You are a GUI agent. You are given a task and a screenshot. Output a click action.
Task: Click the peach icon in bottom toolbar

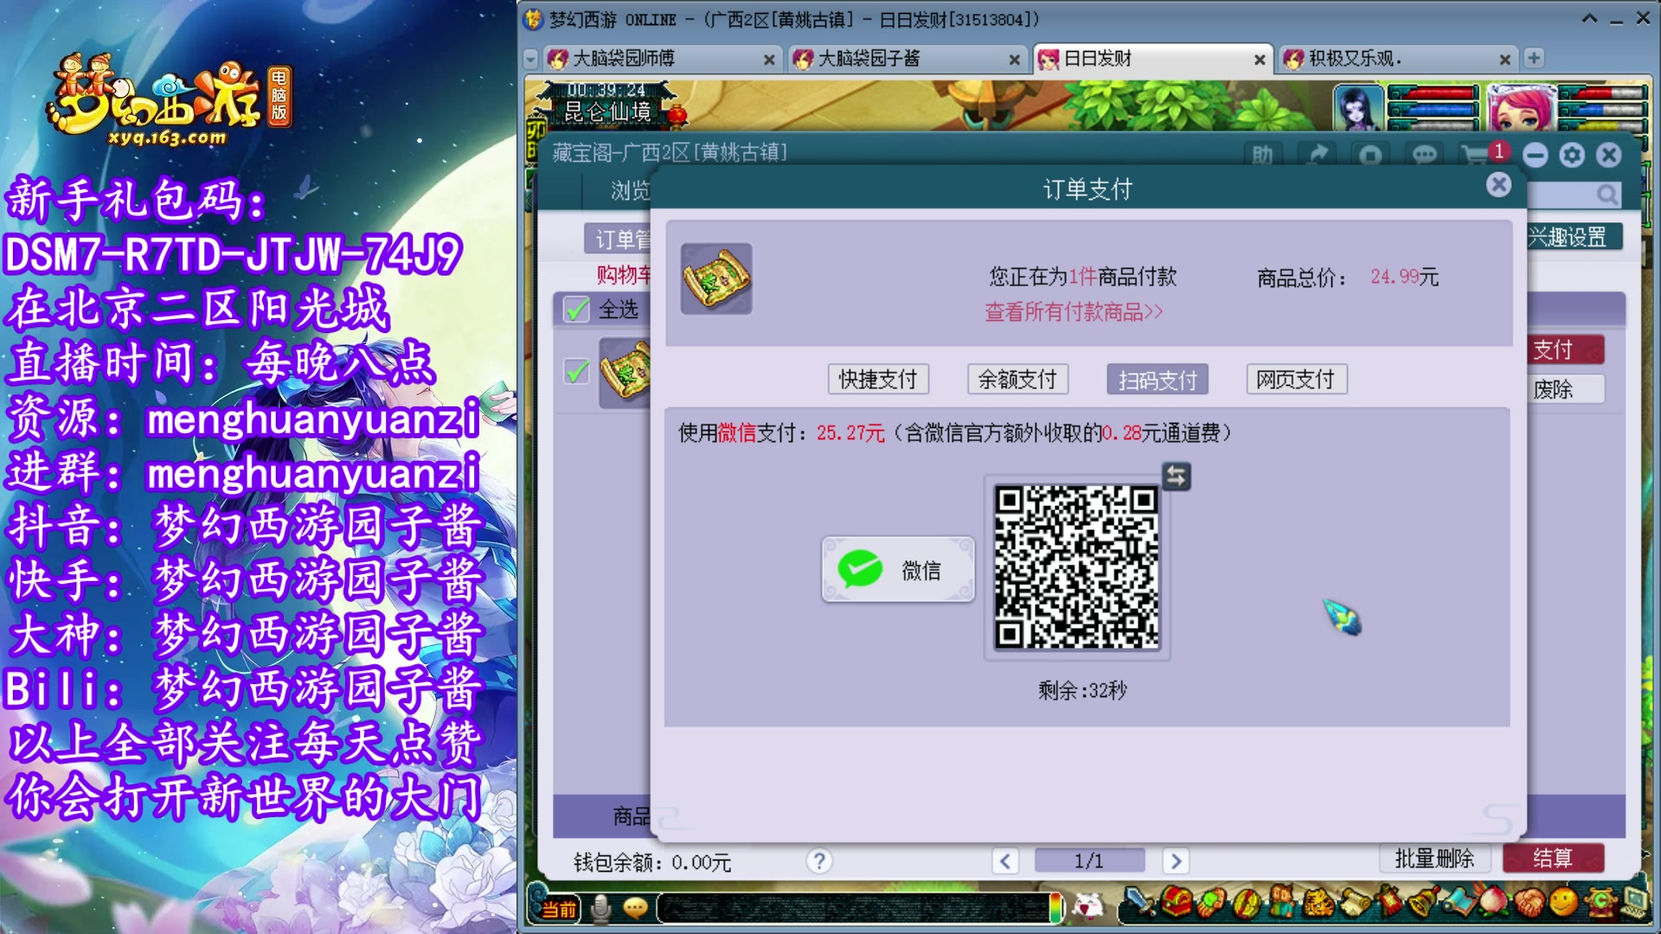click(x=1494, y=901)
